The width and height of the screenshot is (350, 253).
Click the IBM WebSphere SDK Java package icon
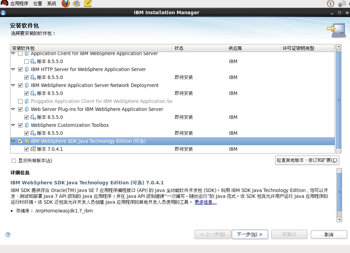click(27, 141)
